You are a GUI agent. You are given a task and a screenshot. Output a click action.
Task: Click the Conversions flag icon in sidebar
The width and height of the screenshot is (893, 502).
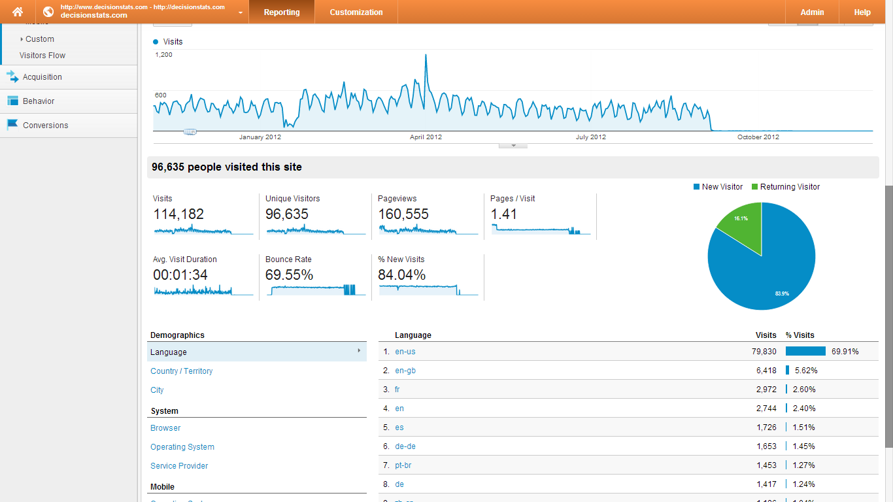(12, 125)
